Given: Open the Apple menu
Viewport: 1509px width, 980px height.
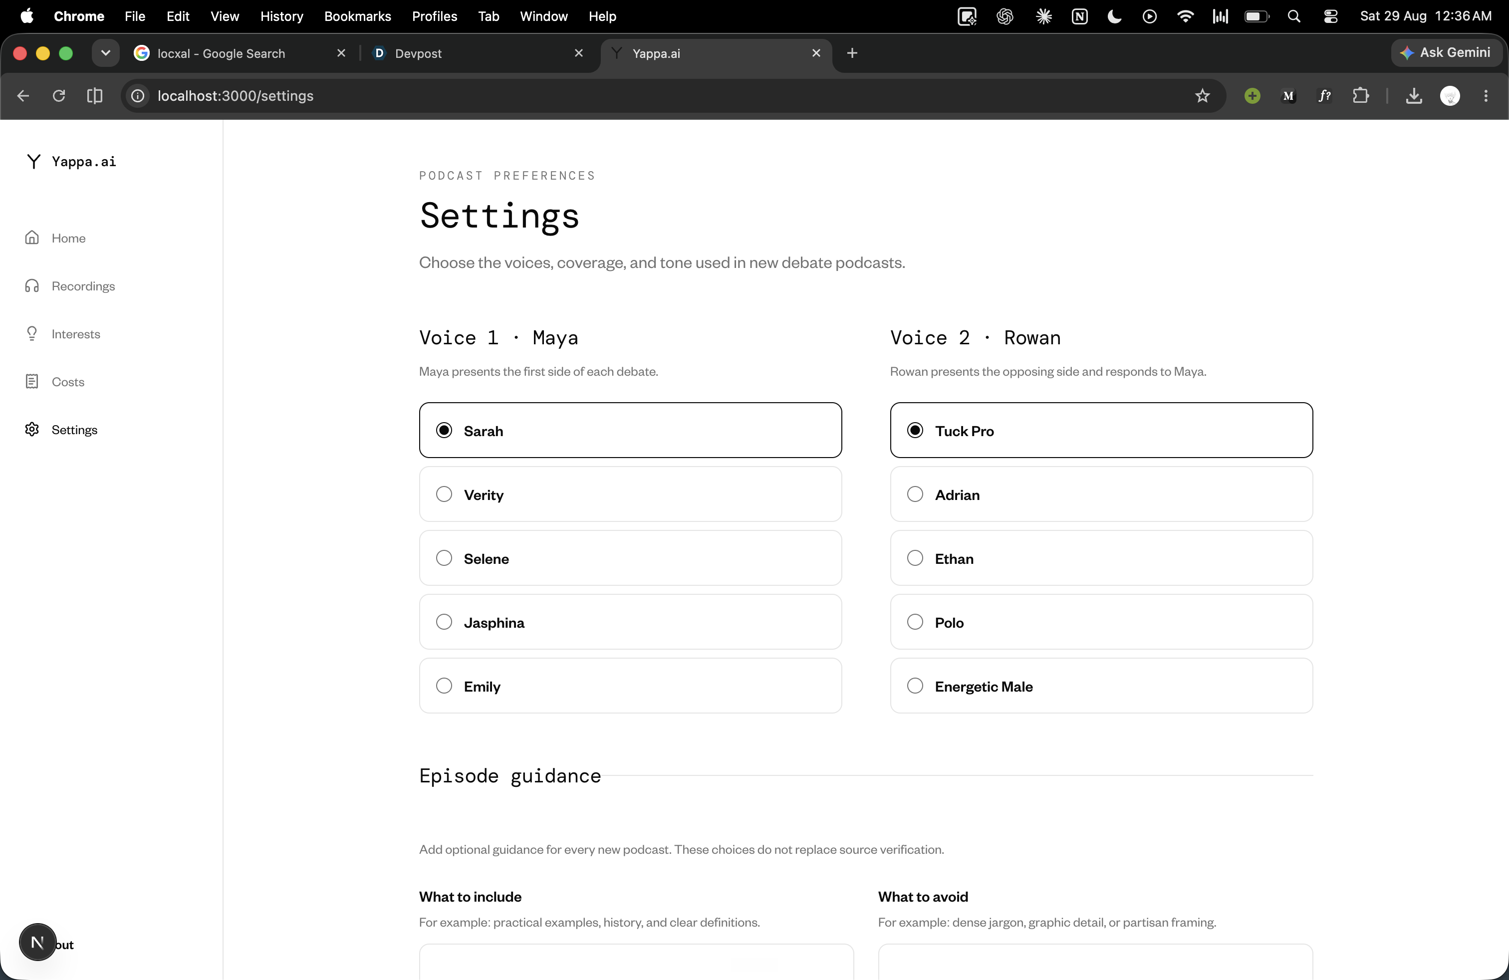Looking at the screenshot, I should [x=26, y=16].
